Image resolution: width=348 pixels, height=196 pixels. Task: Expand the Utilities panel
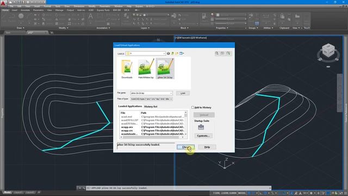[268, 28]
